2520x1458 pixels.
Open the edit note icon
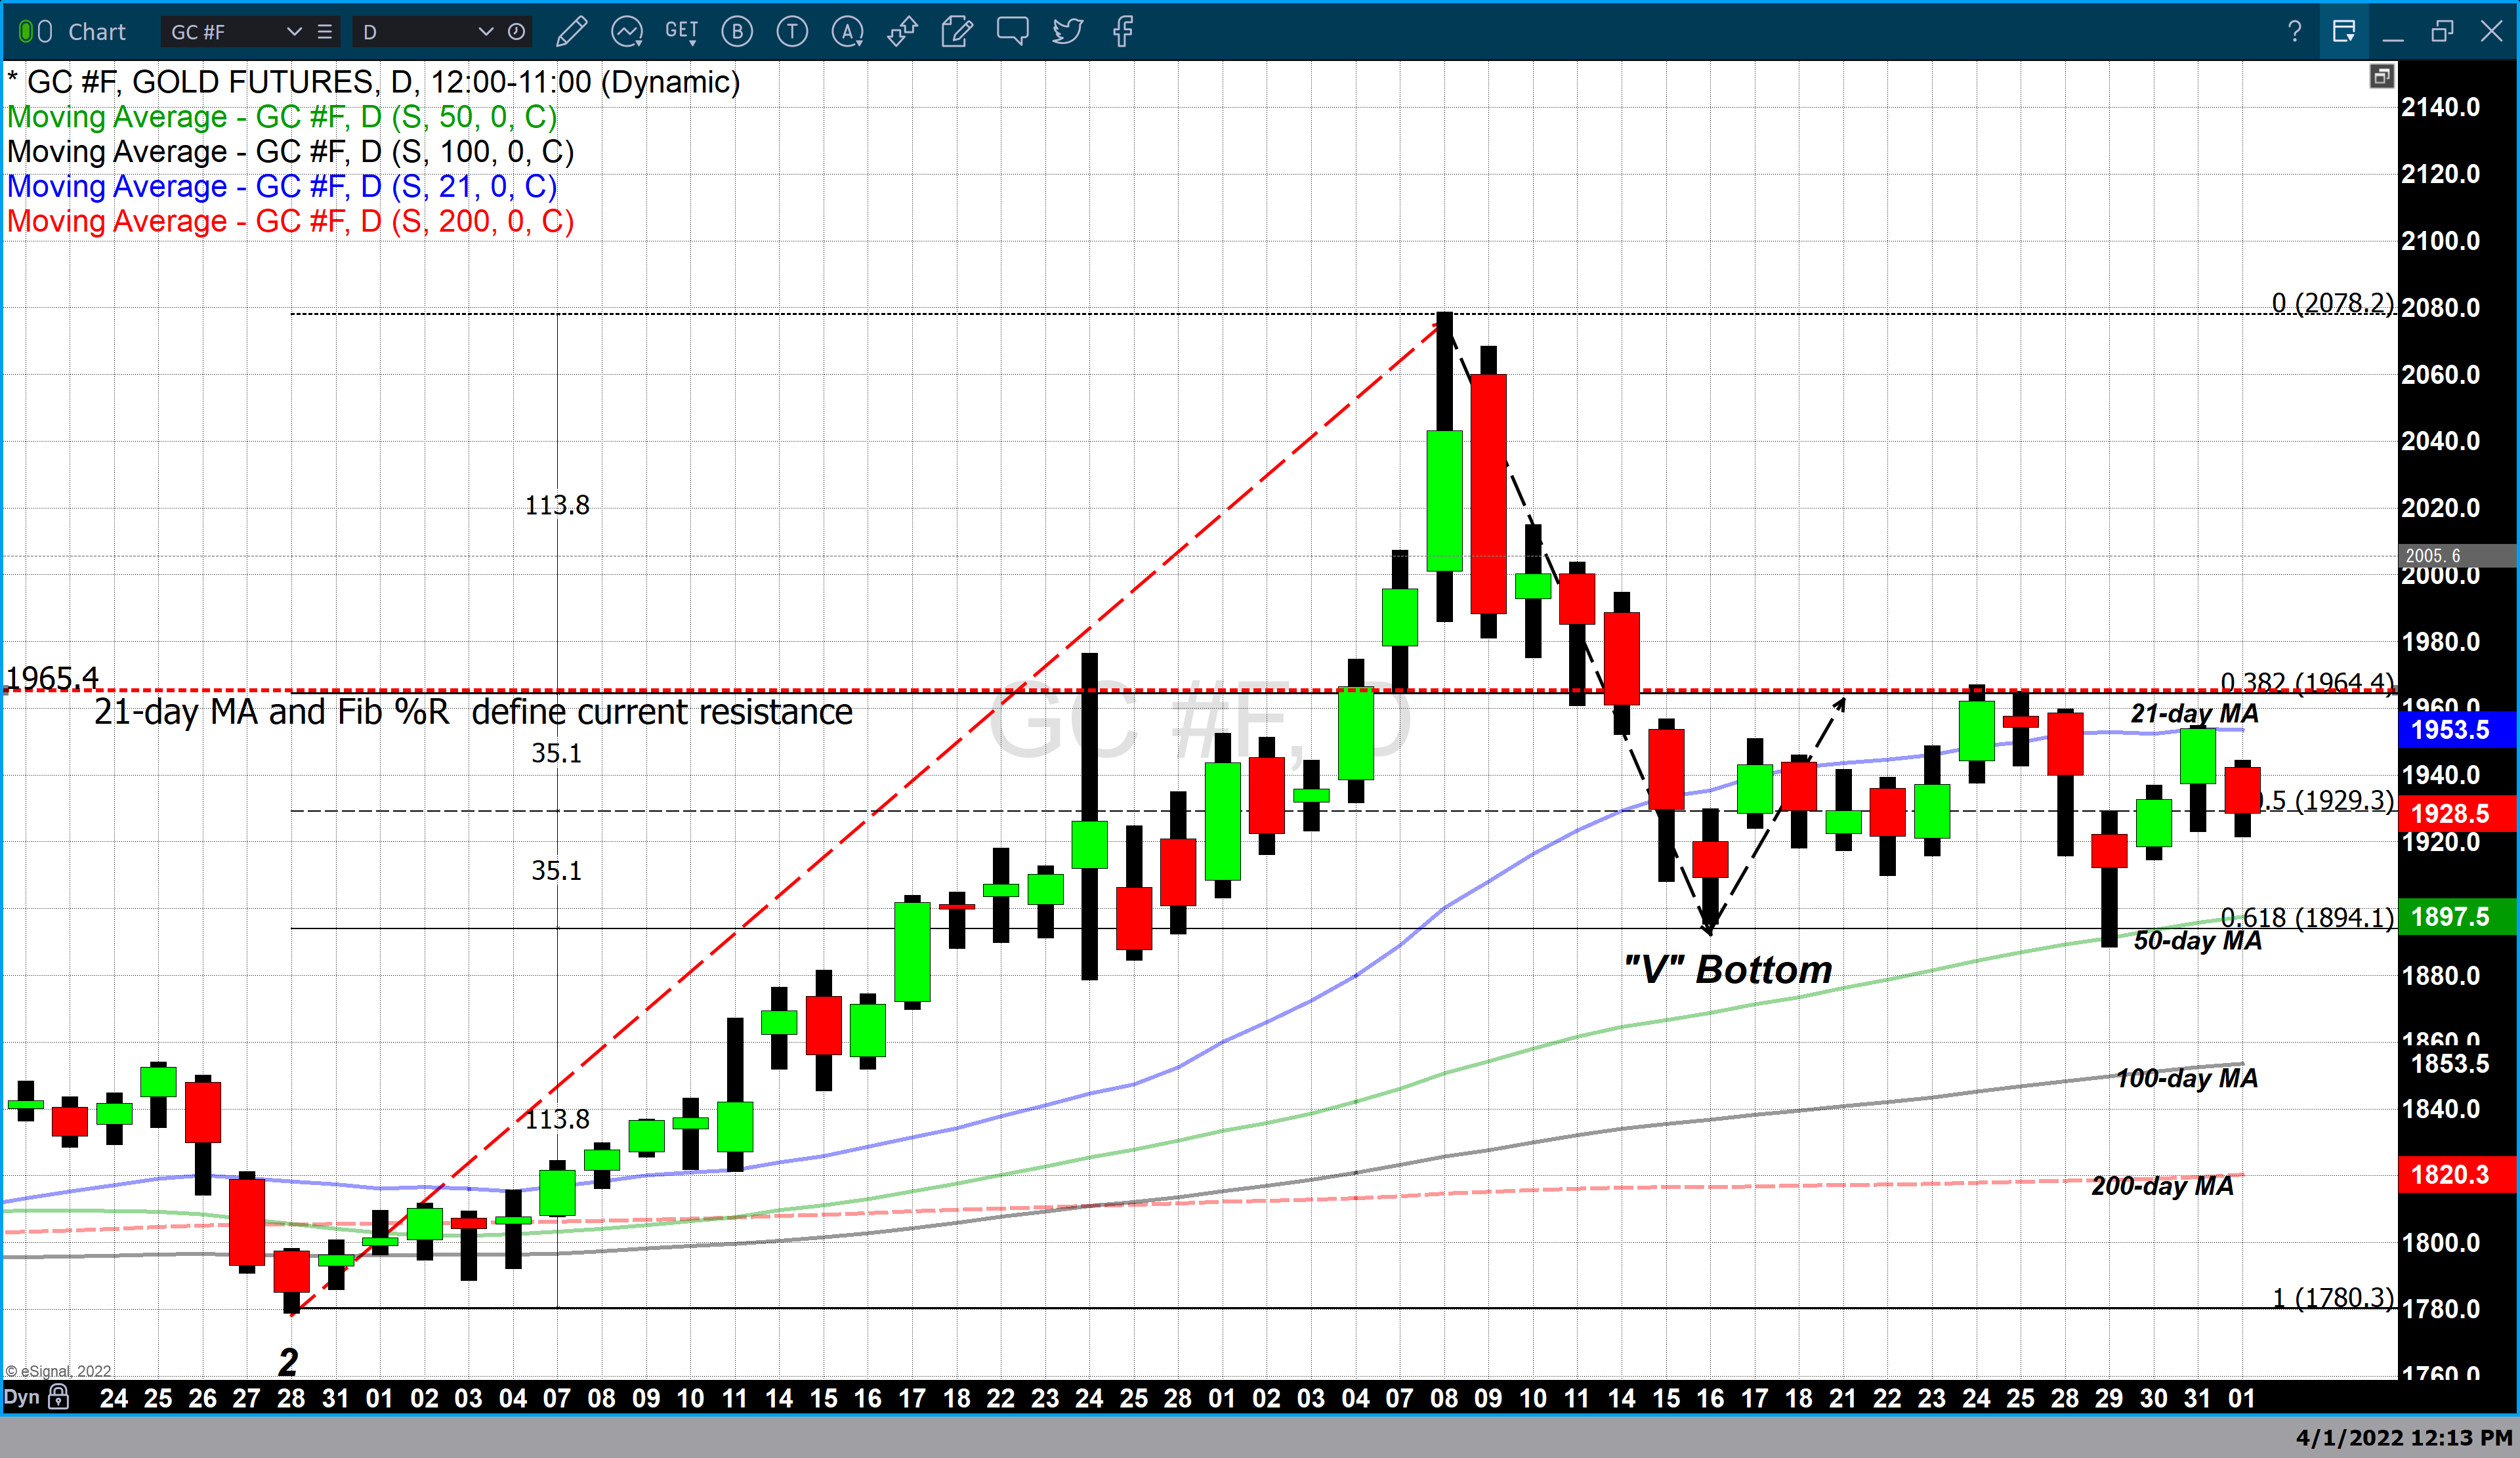coord(957,32)
